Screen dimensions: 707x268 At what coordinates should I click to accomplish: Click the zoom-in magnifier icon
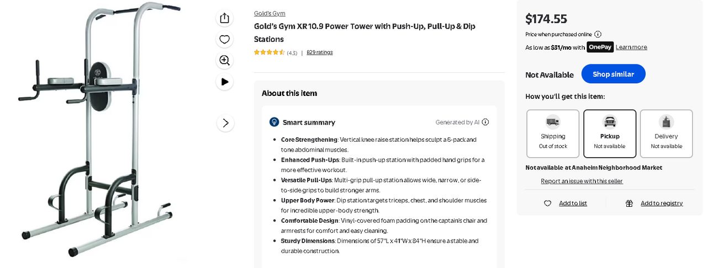tap(224, 61)
